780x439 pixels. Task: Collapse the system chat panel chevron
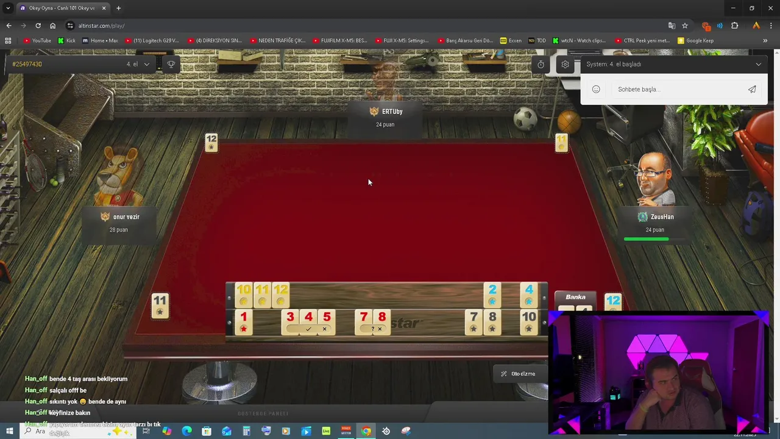pos(758,64)
